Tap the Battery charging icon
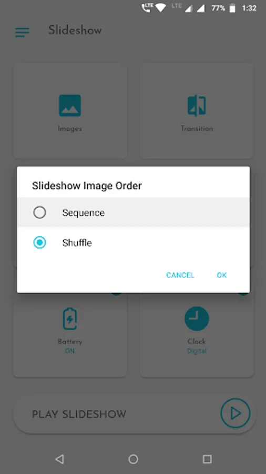This screenshot has height=474, width=266. (x=70, y=319)
